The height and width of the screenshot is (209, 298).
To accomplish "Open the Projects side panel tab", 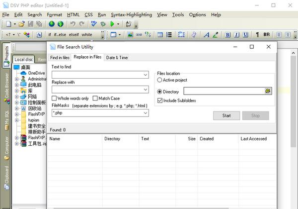I will [6, 55].
